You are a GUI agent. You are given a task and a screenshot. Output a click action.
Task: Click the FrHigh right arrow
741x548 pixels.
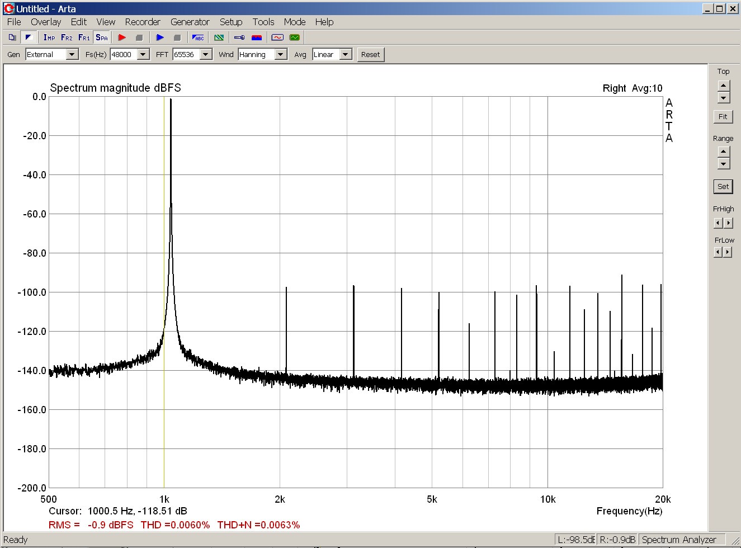click(728, 223)
